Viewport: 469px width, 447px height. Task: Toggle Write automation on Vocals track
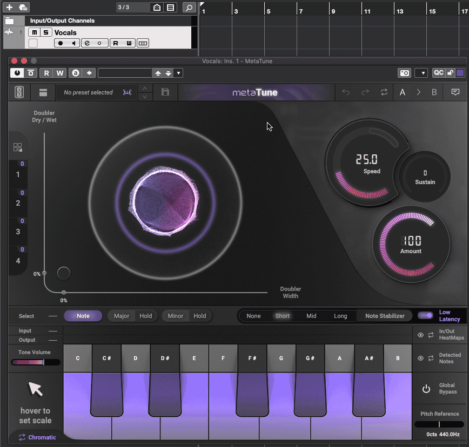click(x=129, y=43)
